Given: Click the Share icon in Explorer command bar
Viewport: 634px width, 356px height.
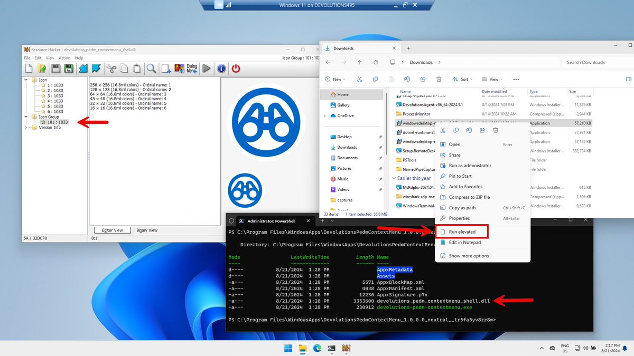Looking at the screenshot, I should [423, 79].
